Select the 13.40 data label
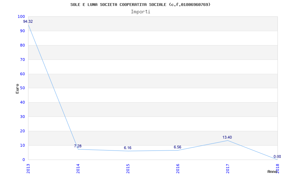This screenshot has width=281, height=175. 227,137
